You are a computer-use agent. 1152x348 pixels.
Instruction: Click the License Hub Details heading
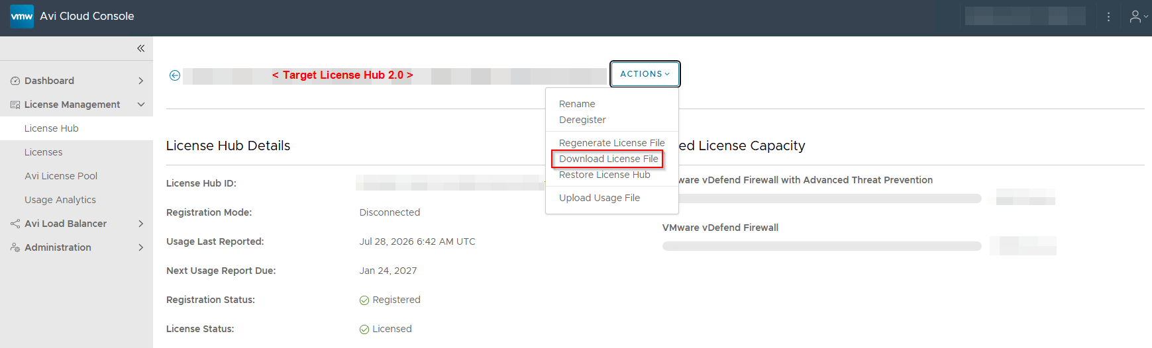coord(228,146)
